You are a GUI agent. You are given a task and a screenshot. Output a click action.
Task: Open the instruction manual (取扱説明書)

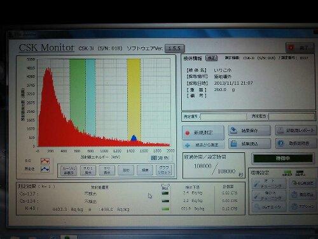point(296,143)
